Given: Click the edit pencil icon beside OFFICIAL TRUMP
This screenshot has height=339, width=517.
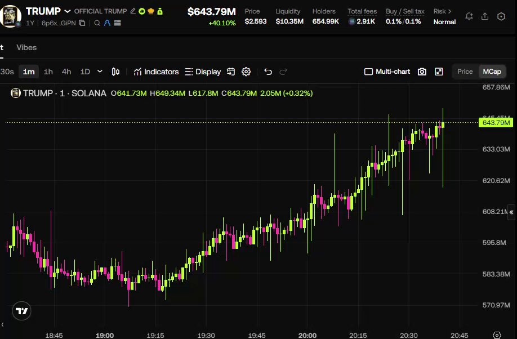Looking at the screenshot, I should pyautogui.click(x=133, y=11).
